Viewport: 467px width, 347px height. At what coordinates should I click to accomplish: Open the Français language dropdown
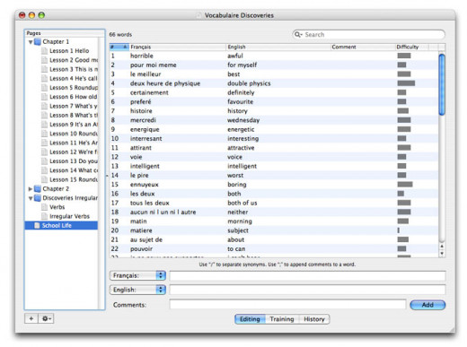(x=137, y=275)
